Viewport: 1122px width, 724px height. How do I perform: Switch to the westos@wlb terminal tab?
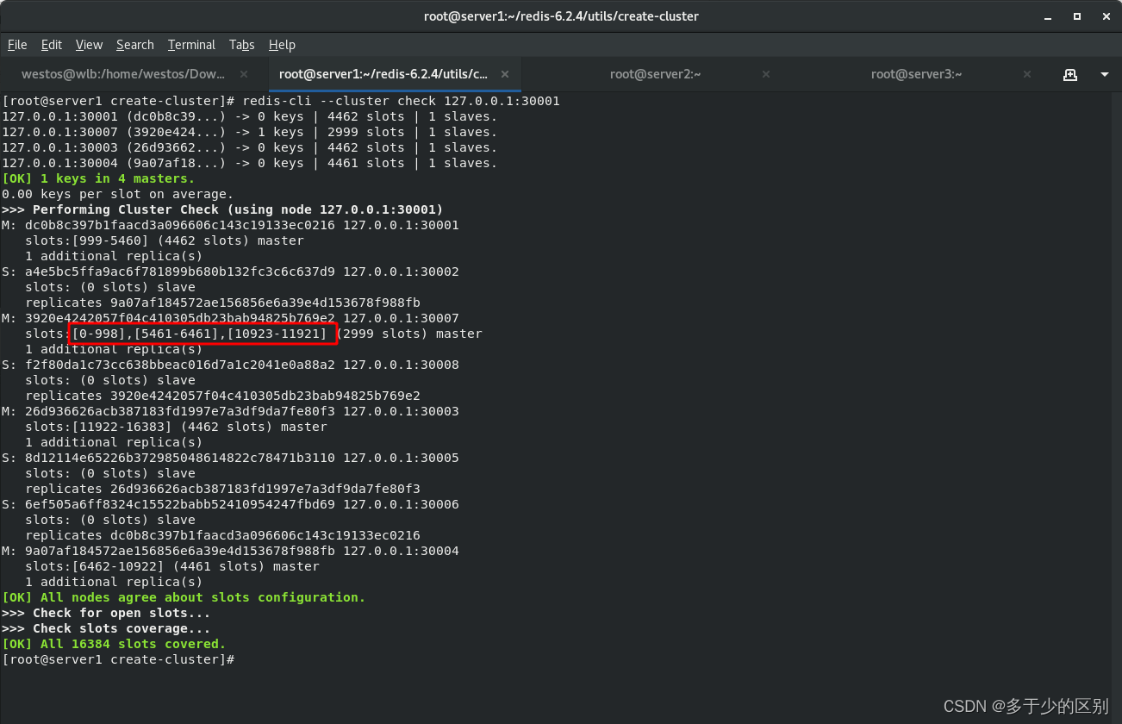(x=123, y=74)
